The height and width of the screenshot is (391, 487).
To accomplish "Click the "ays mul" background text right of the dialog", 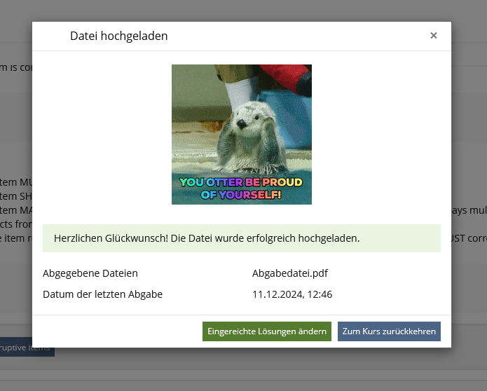I will point(468,210).
